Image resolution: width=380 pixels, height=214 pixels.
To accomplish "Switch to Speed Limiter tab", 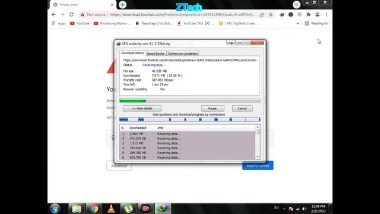I will pos(156,53).
